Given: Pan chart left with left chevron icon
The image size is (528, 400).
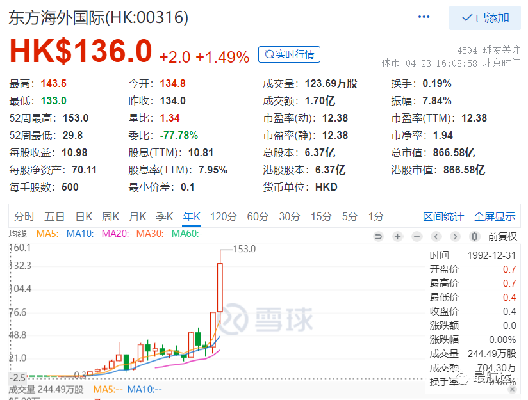Looking at the screenshot, I should click(x=436, y=236).
